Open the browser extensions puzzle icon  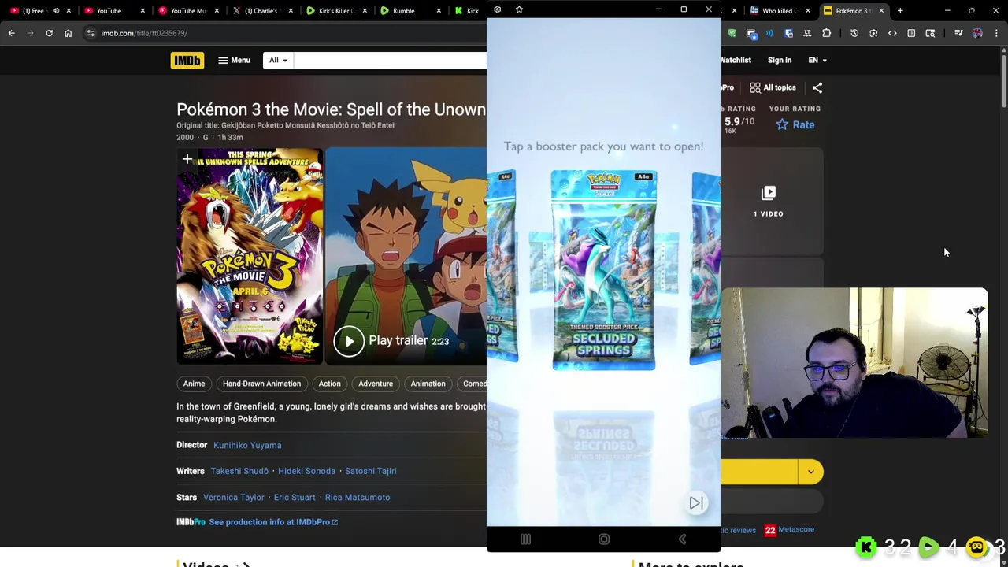click(x=826, y=33)
